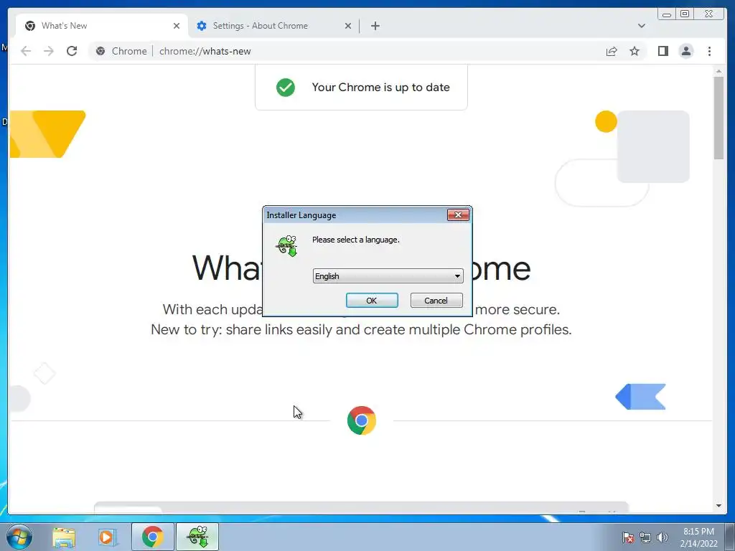Close the What's New tab
Screen dimensions: 735x551
tap(177, 26)
